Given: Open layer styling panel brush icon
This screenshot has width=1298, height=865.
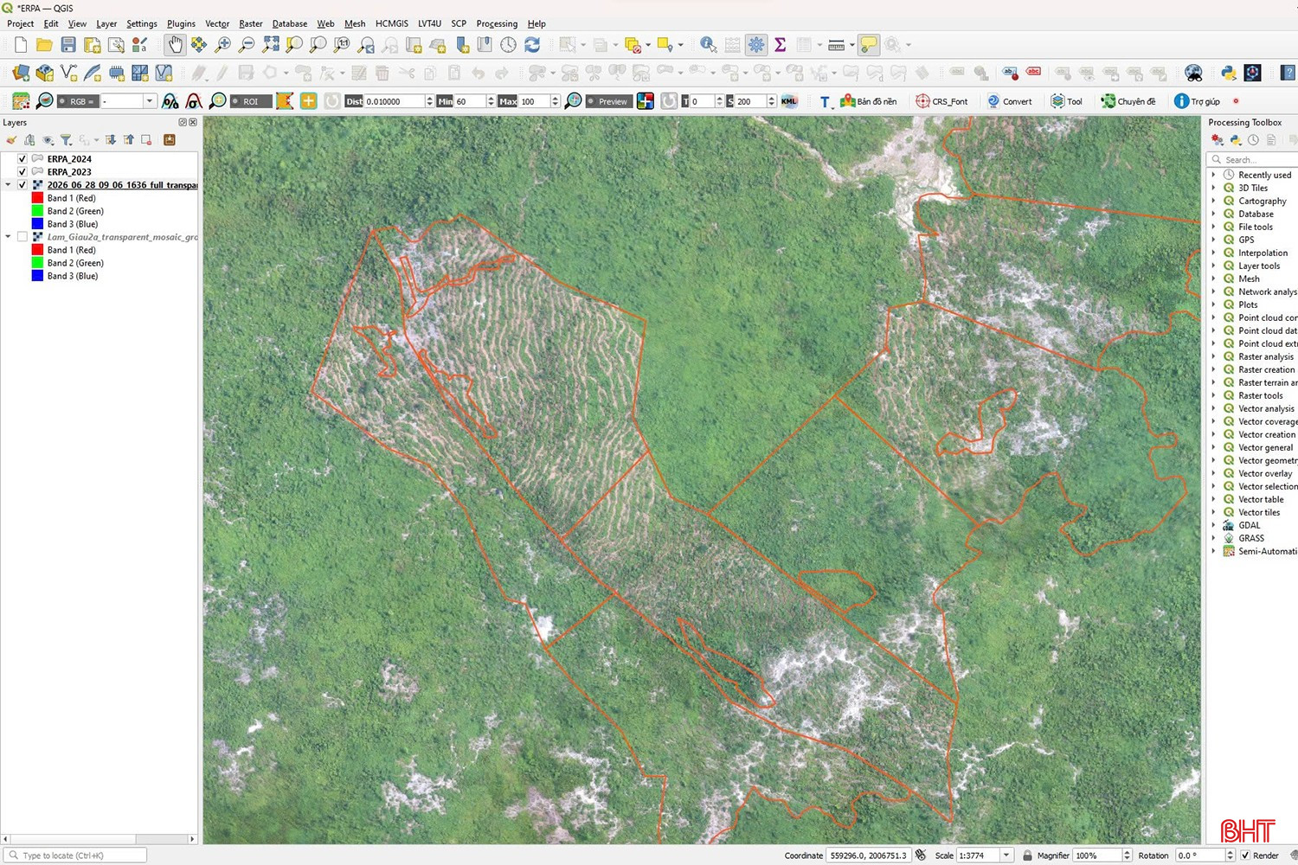Looking at the screenshot, I should pyautogui.click(x=11, y=139).
